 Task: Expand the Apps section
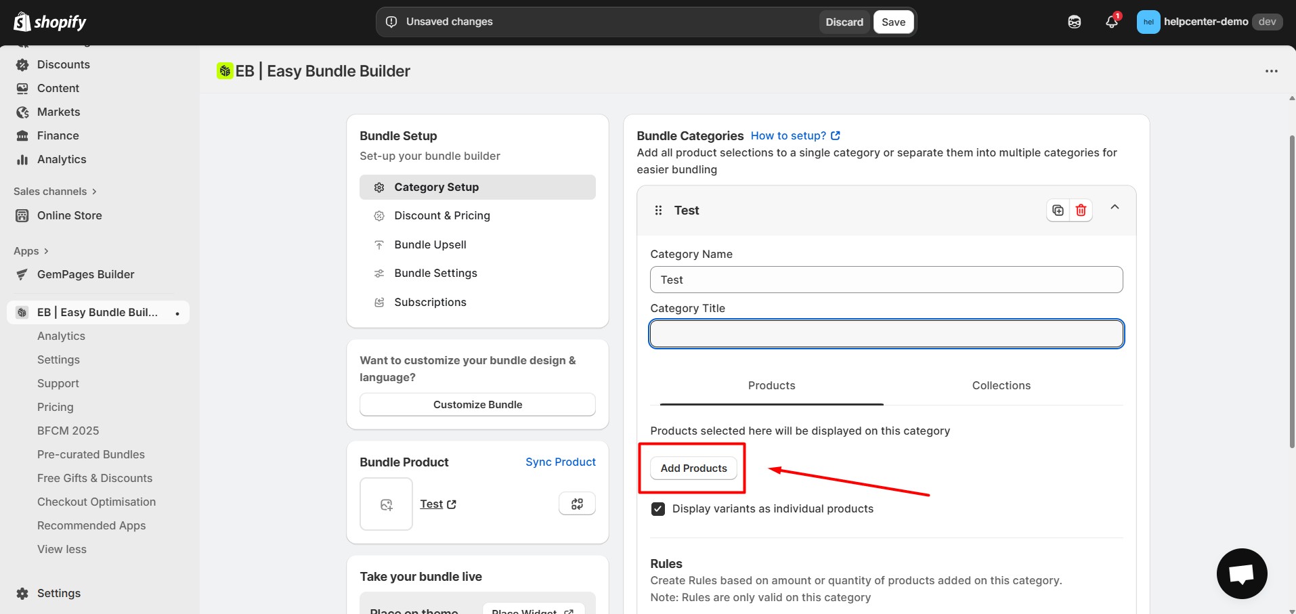pos(31,251)
